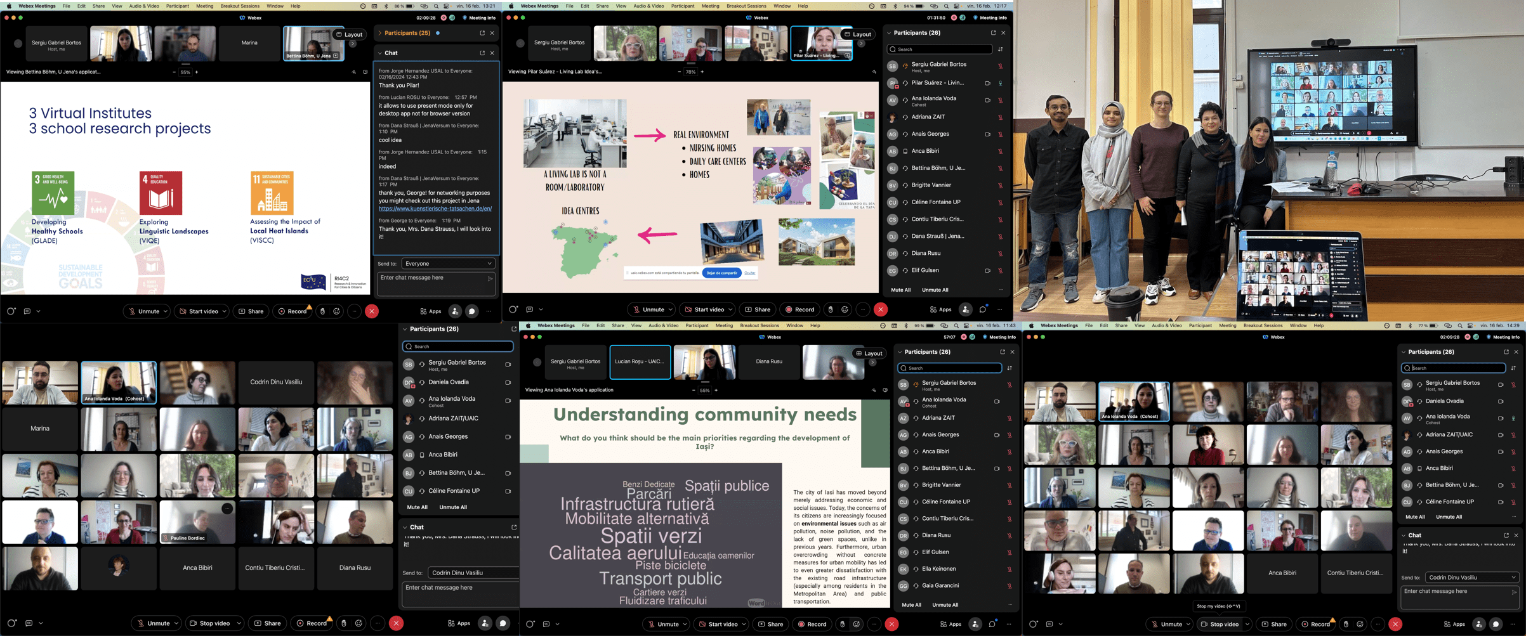Click Unmute All in Understanding community needs window
This screenshot has height=636, width=1526.
[945, 605]
